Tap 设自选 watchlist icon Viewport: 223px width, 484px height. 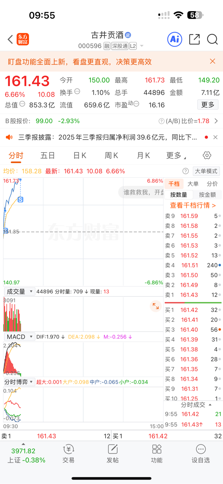[x=201, y=454]
